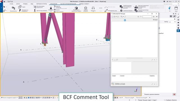180x101 pixels.
Task: Toggle the list icon right of BCF search field
Action: [x=154, y=17]
